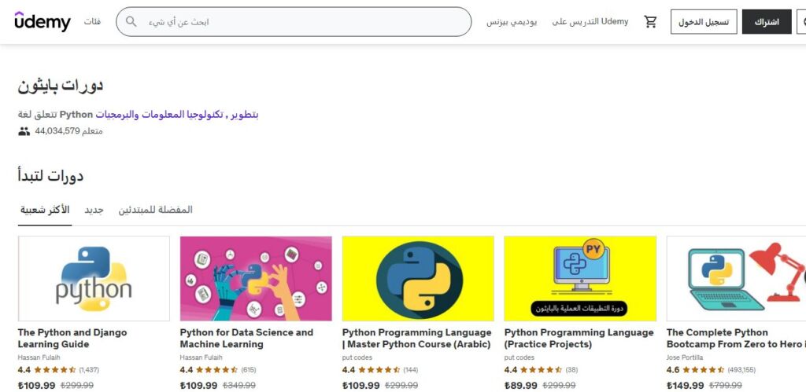This screenshot has width=806, height=392.
Task: Click the star rating of Python and Django course
Action: point(54,369)
